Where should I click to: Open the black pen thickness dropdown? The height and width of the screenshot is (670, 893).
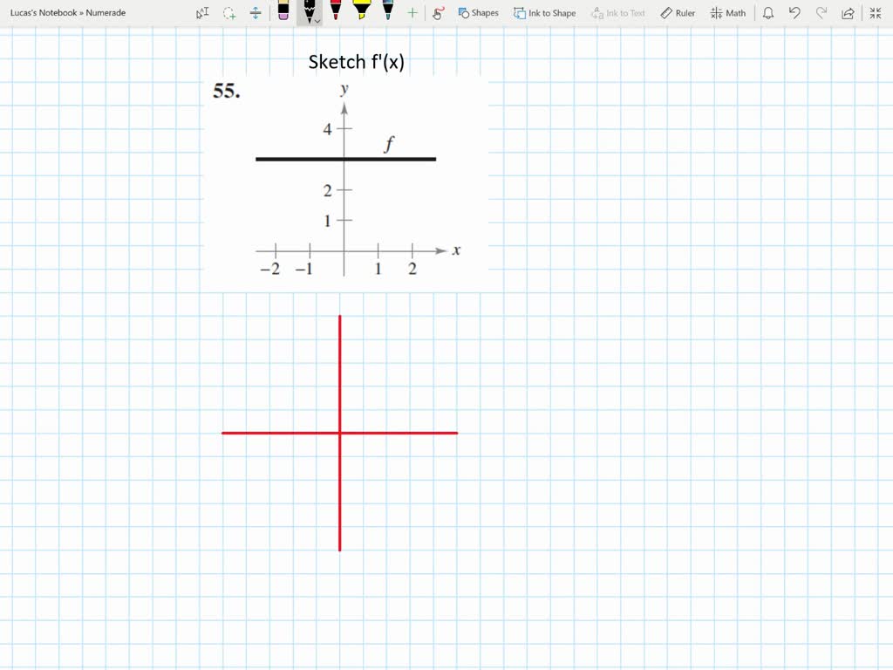[317, 18]
